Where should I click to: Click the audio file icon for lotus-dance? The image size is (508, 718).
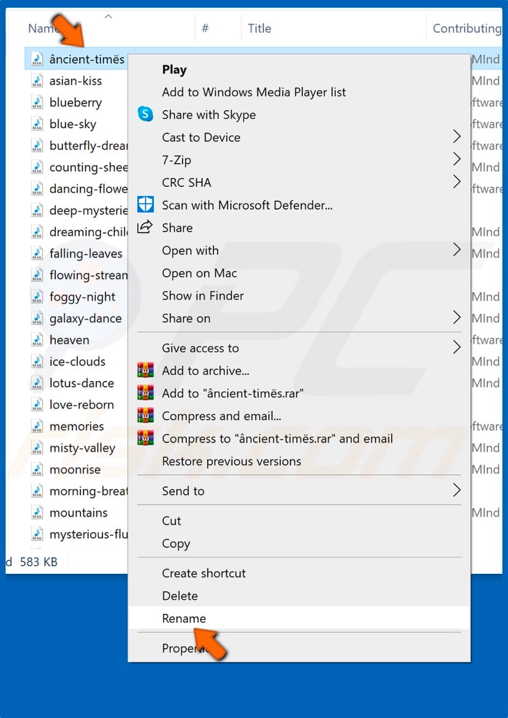tap(37, 383)
